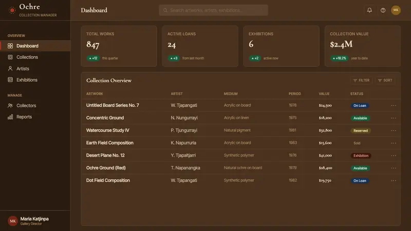Select the Collections sidebar icon
Screen dimensions: 411x231
[x=10, y=57]
